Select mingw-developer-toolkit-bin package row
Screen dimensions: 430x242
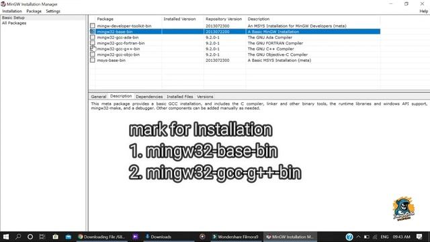click(235, 26)
